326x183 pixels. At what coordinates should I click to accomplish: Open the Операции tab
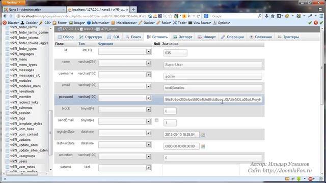pyautogui.click(x=232, y=37)
